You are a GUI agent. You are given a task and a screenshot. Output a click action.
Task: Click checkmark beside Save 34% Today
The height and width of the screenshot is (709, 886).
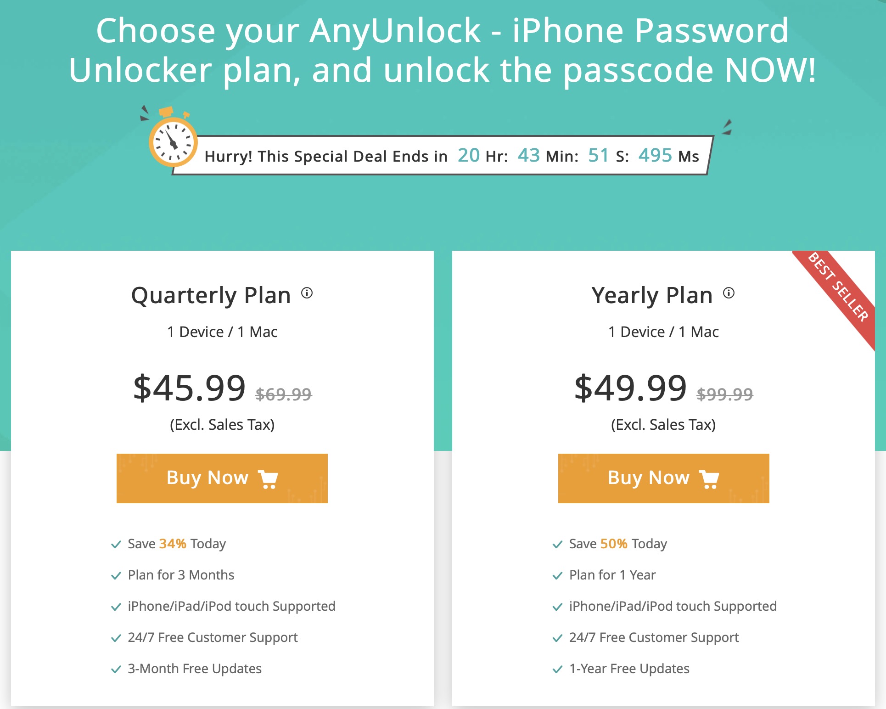(116, 545)
